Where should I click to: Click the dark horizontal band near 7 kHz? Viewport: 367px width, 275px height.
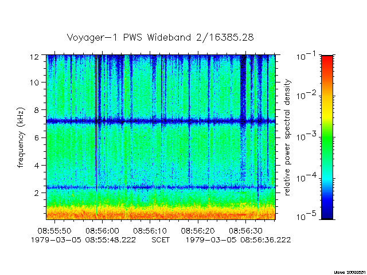click(x=161, y=121)
